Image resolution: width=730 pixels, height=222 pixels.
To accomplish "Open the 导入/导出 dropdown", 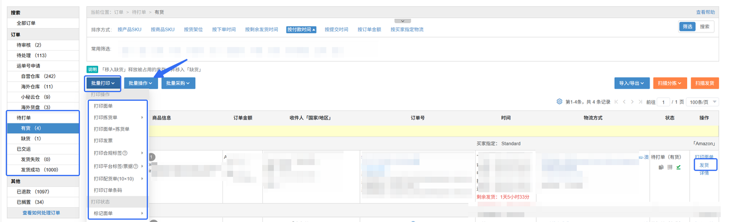I will point(632,83).
